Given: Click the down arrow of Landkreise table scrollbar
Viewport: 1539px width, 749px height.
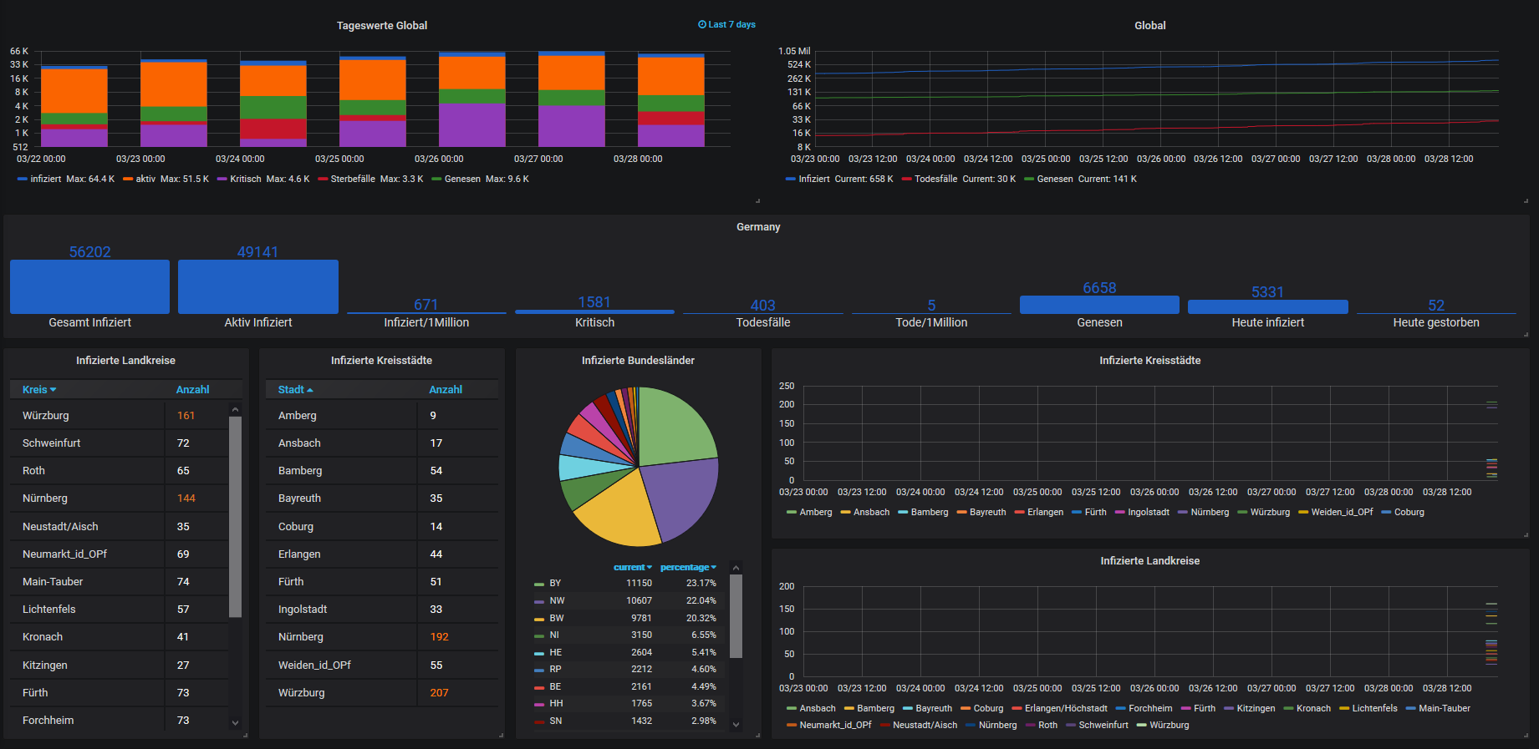Looking at the screenshot, I should point(235,723).
